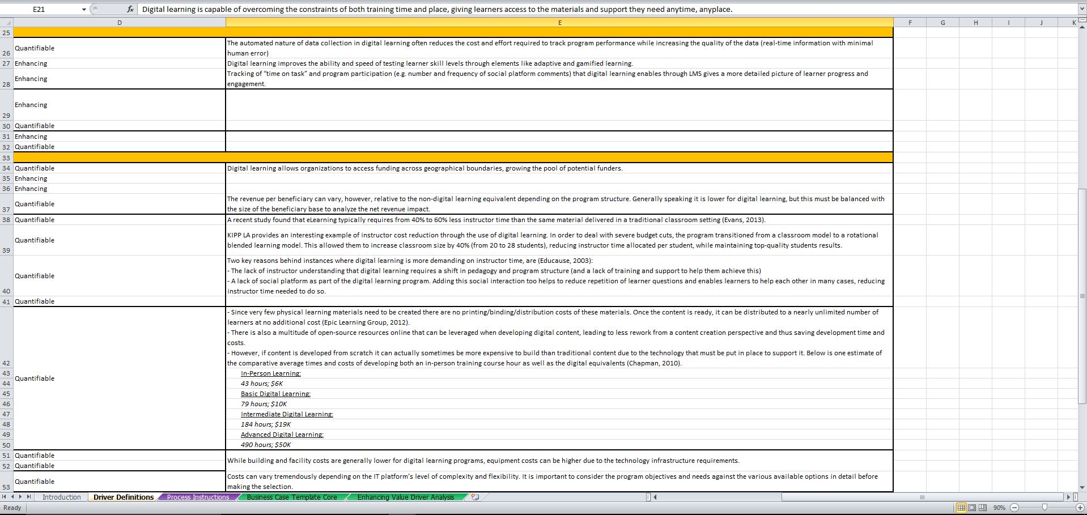Click the Name Box showing E21

[x=39, y=9]
